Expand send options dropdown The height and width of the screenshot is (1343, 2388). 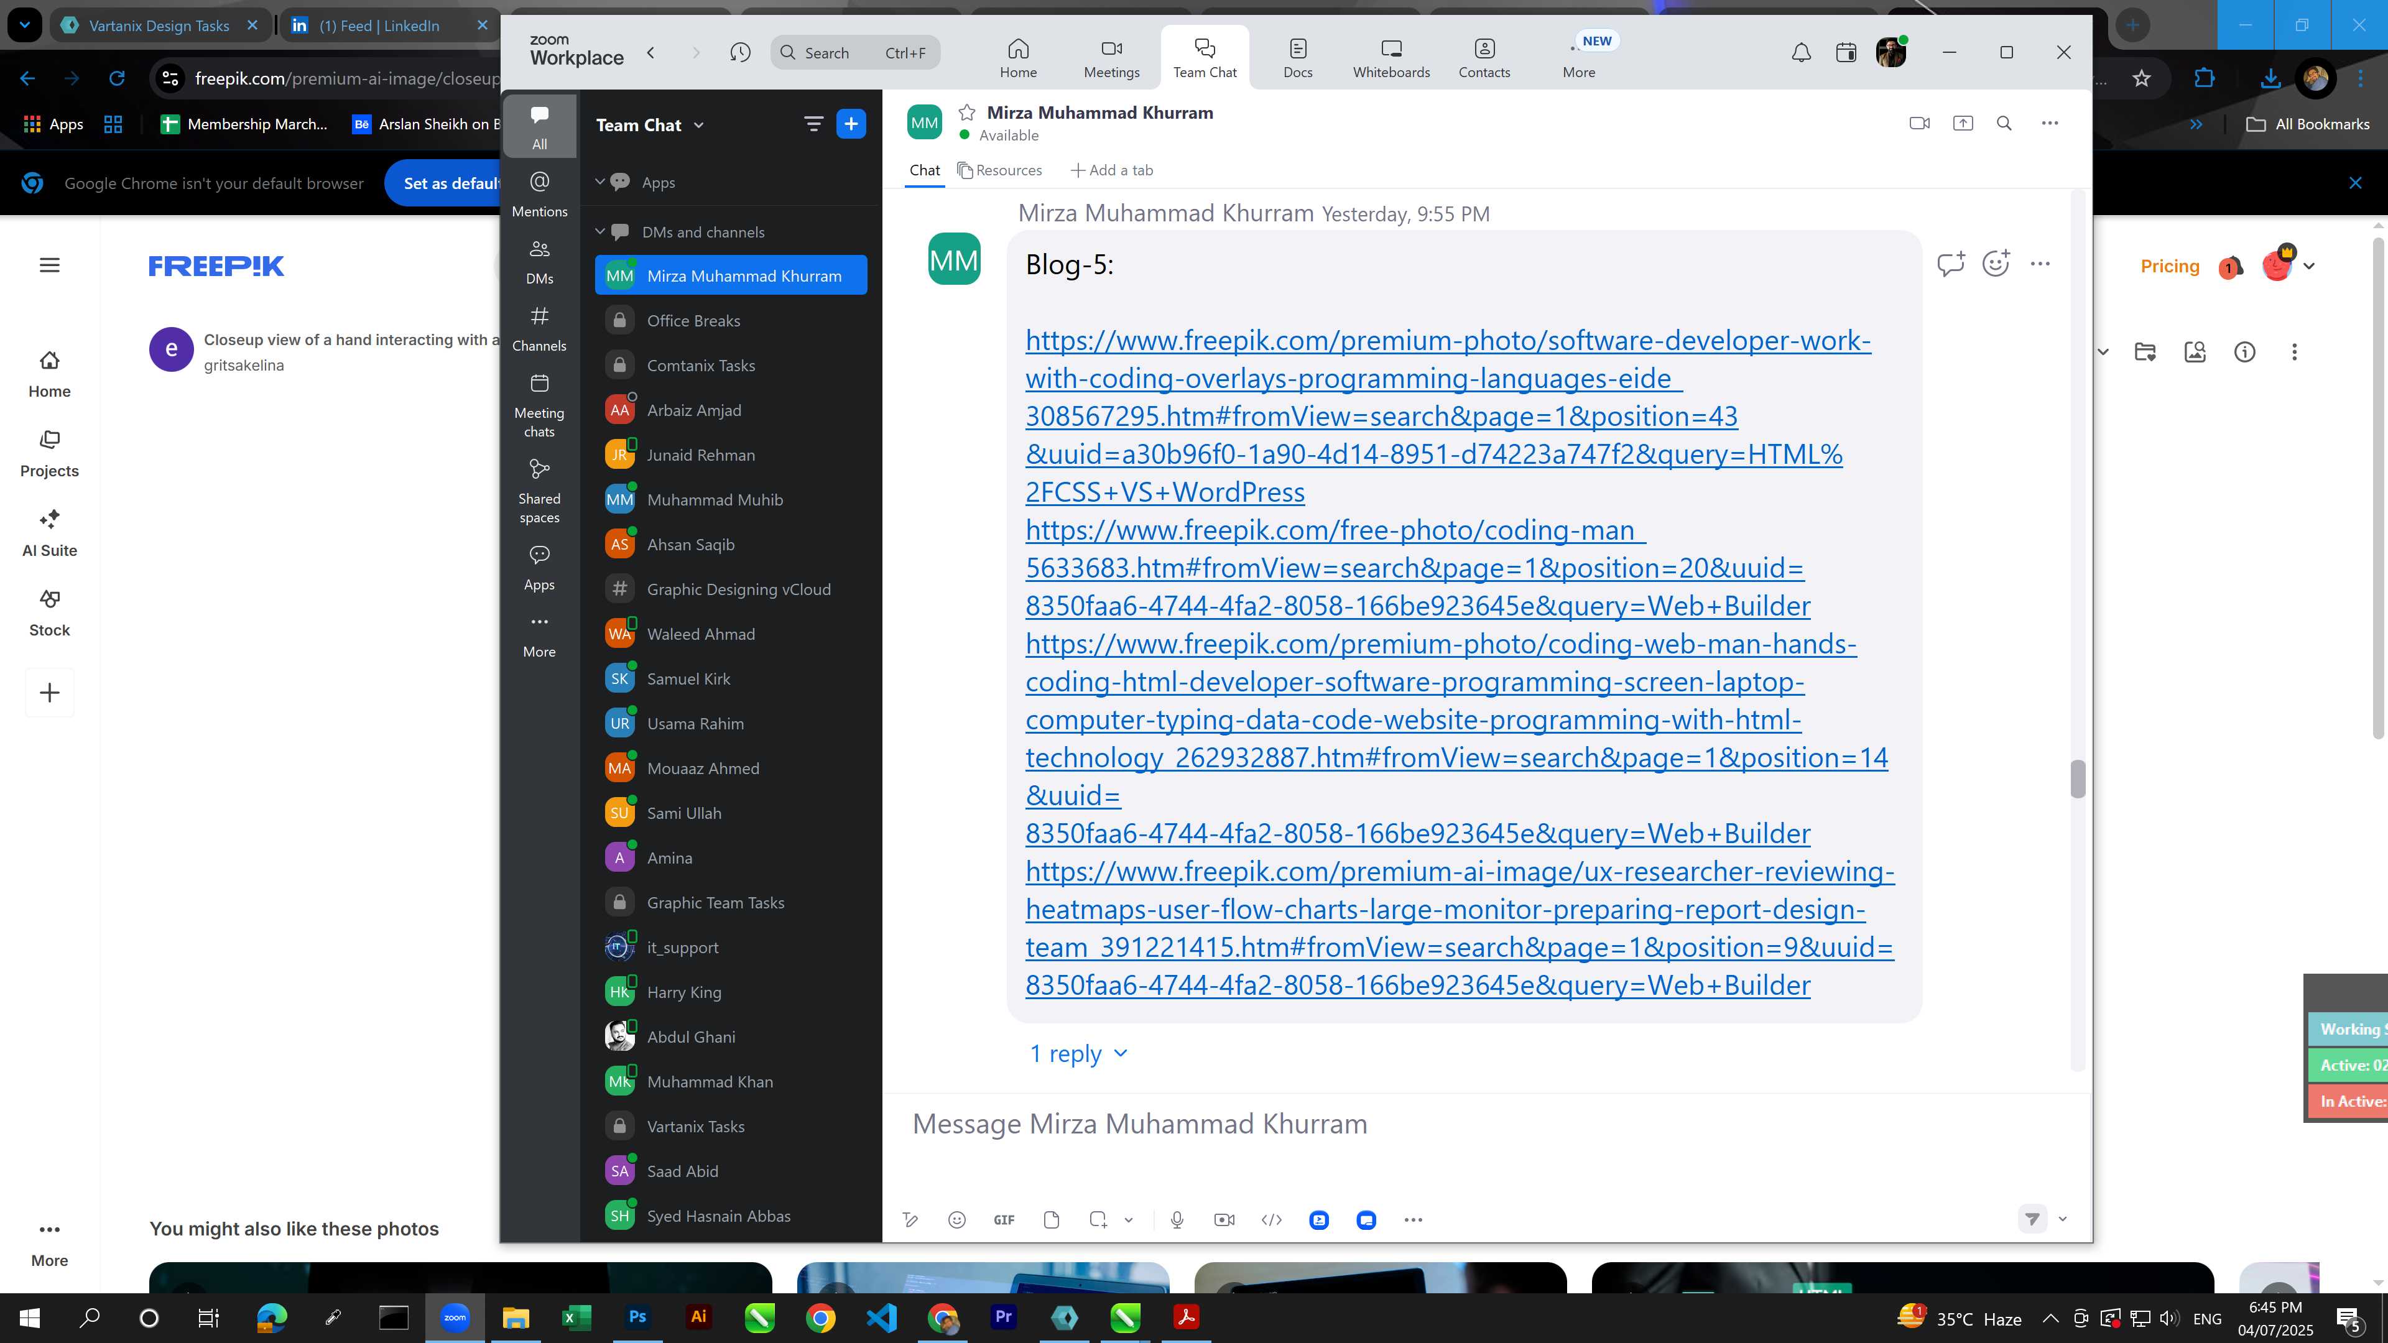2063,1219
